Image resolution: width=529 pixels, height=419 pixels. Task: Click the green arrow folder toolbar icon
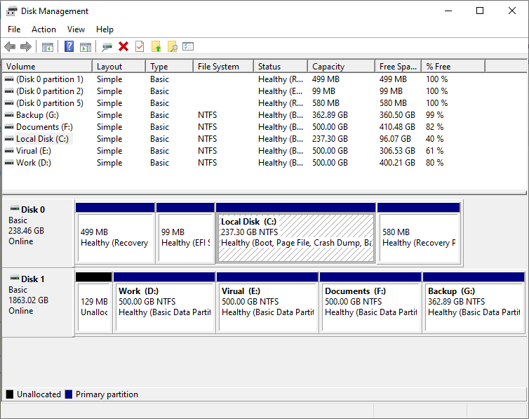(x=156, y=47)
